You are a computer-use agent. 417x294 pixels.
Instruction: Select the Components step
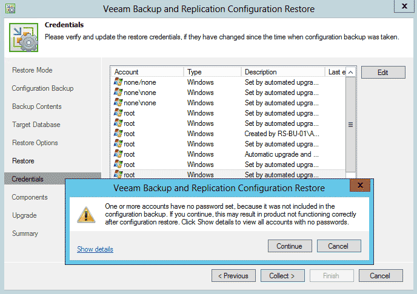(30, 197)
